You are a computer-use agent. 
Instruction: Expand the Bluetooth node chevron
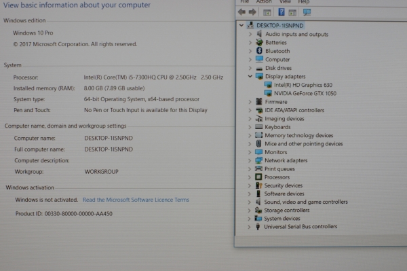(x=250, y=51)
